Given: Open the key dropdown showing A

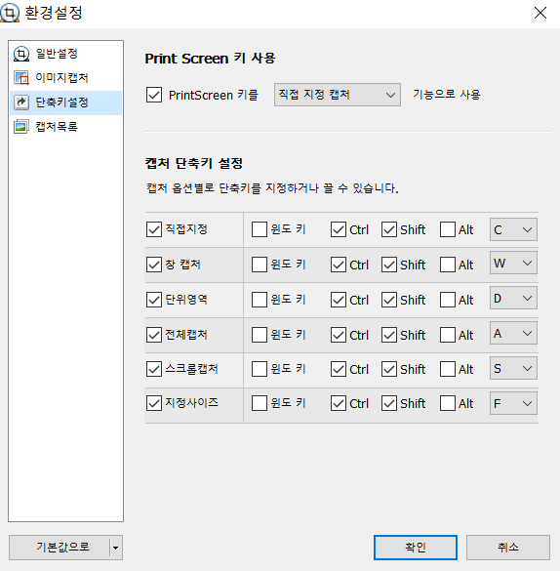Looking at the screenshot, I should [x=513, y=333].
